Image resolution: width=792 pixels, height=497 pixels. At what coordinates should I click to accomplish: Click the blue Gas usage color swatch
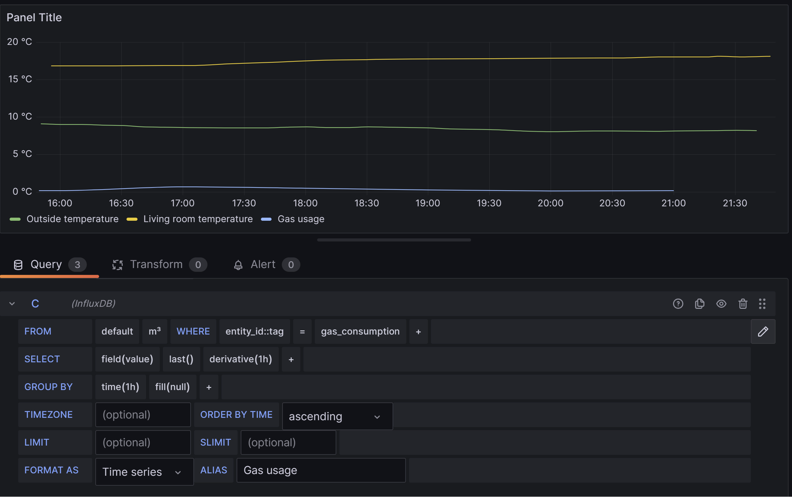pyautogui.click(x=266, y=219)
